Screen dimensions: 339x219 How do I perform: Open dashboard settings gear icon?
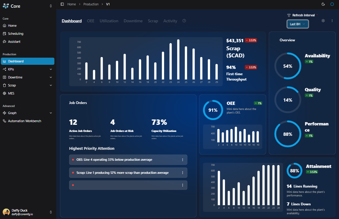click(x=323, y=21)
